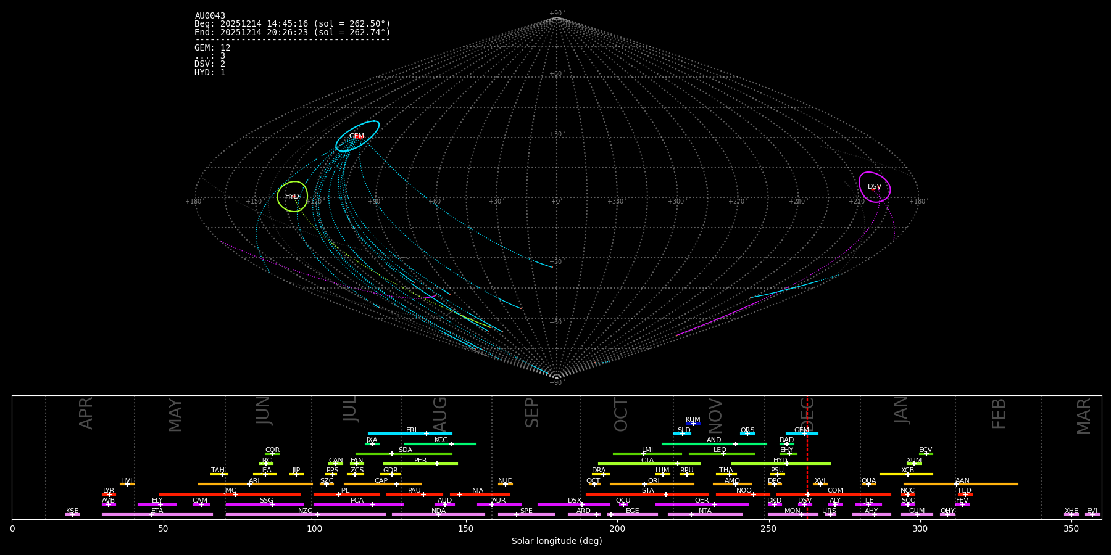Viewport: 1111px width, 555px height.
Task: Click the 'GEM: 12' meteor count line
Action: click(212, 48)
